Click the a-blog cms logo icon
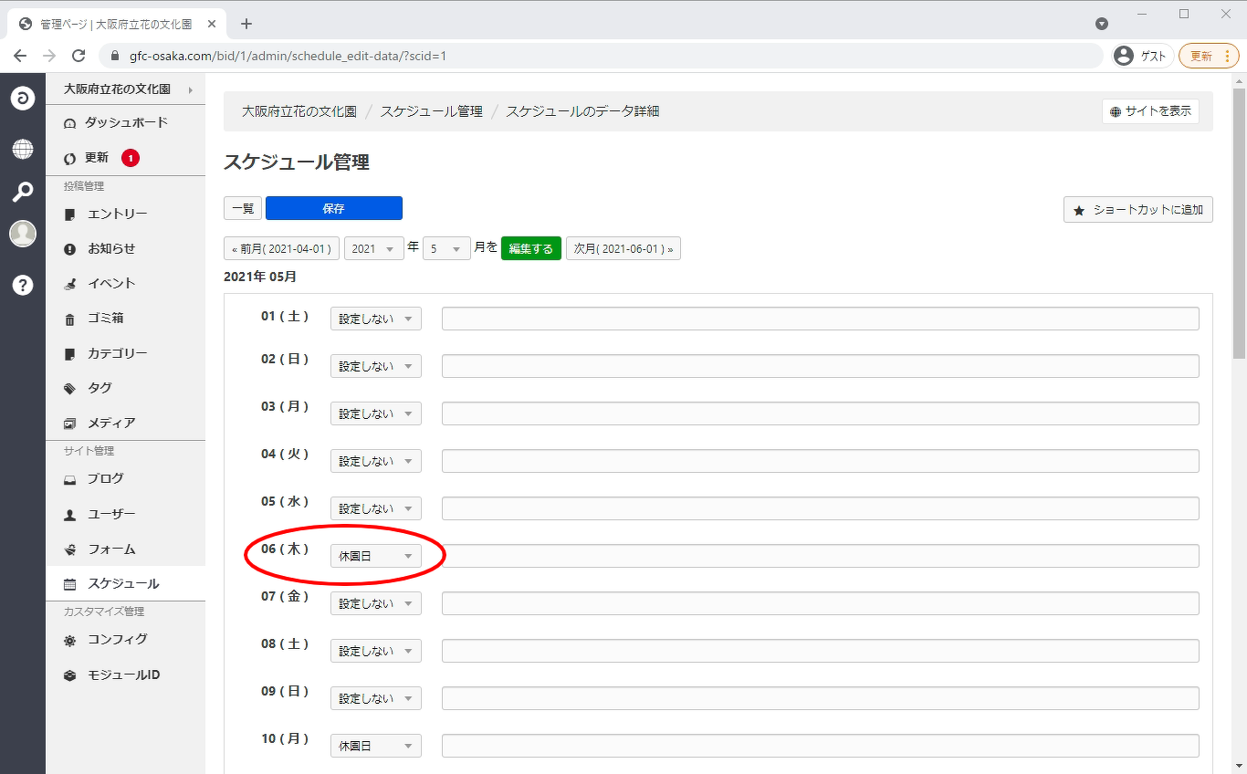 point(23,98)
